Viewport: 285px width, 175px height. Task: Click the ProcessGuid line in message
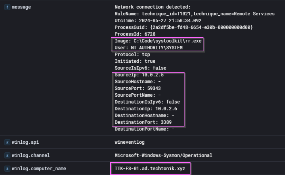184,27
